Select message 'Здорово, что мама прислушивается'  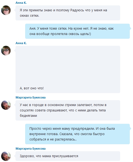coord(68,156)
